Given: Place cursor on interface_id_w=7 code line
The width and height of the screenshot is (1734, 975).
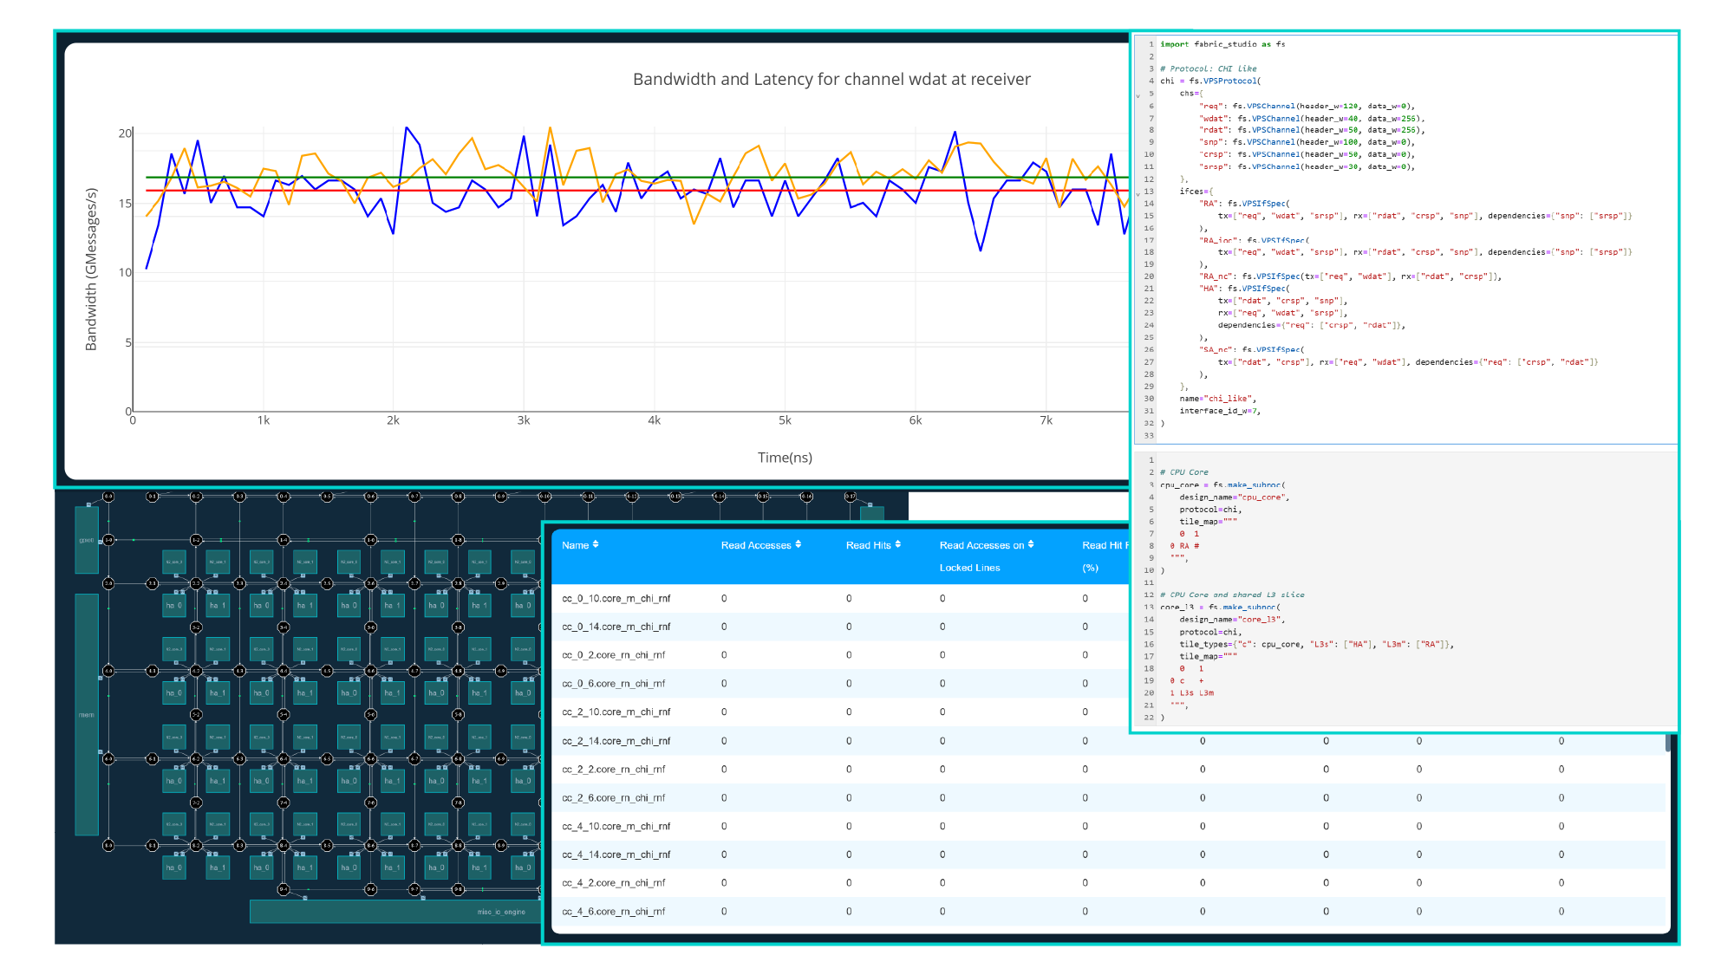Looking at the screenshot, I should (x=1219, y=411).
